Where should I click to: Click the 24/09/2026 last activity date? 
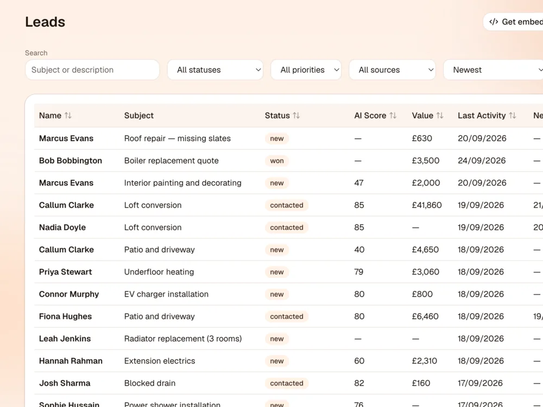482,161
